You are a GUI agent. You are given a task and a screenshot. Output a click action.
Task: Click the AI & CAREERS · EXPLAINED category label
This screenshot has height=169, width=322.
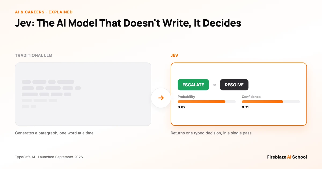44,12
